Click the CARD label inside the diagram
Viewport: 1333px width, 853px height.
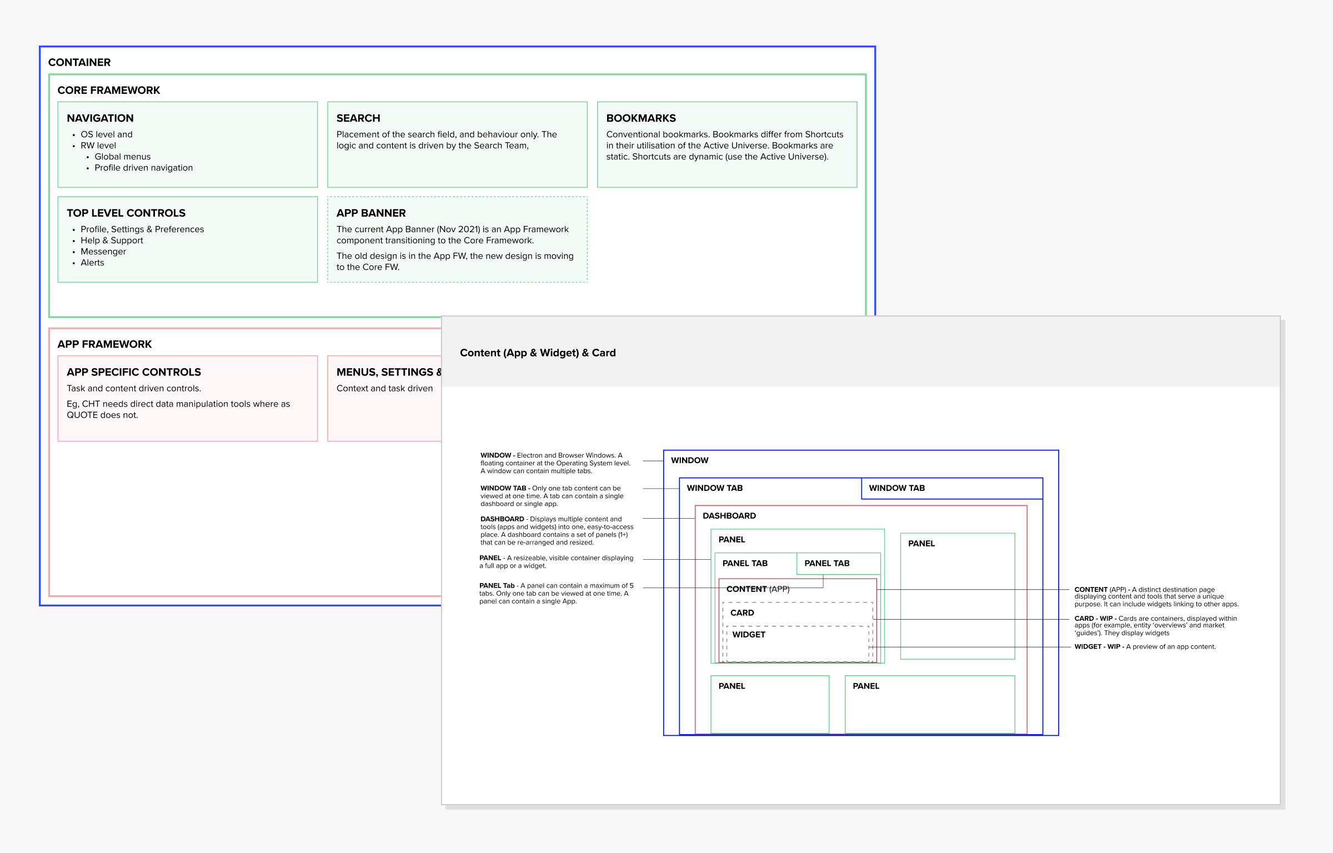pyautogui.click(x=742, y=613)
